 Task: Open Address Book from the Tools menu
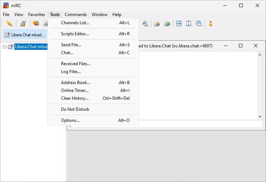point(75,83)
